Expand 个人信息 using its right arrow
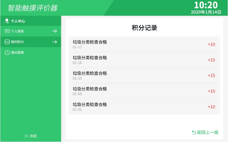This screenshot has height=142, width=228. (54, 31)
